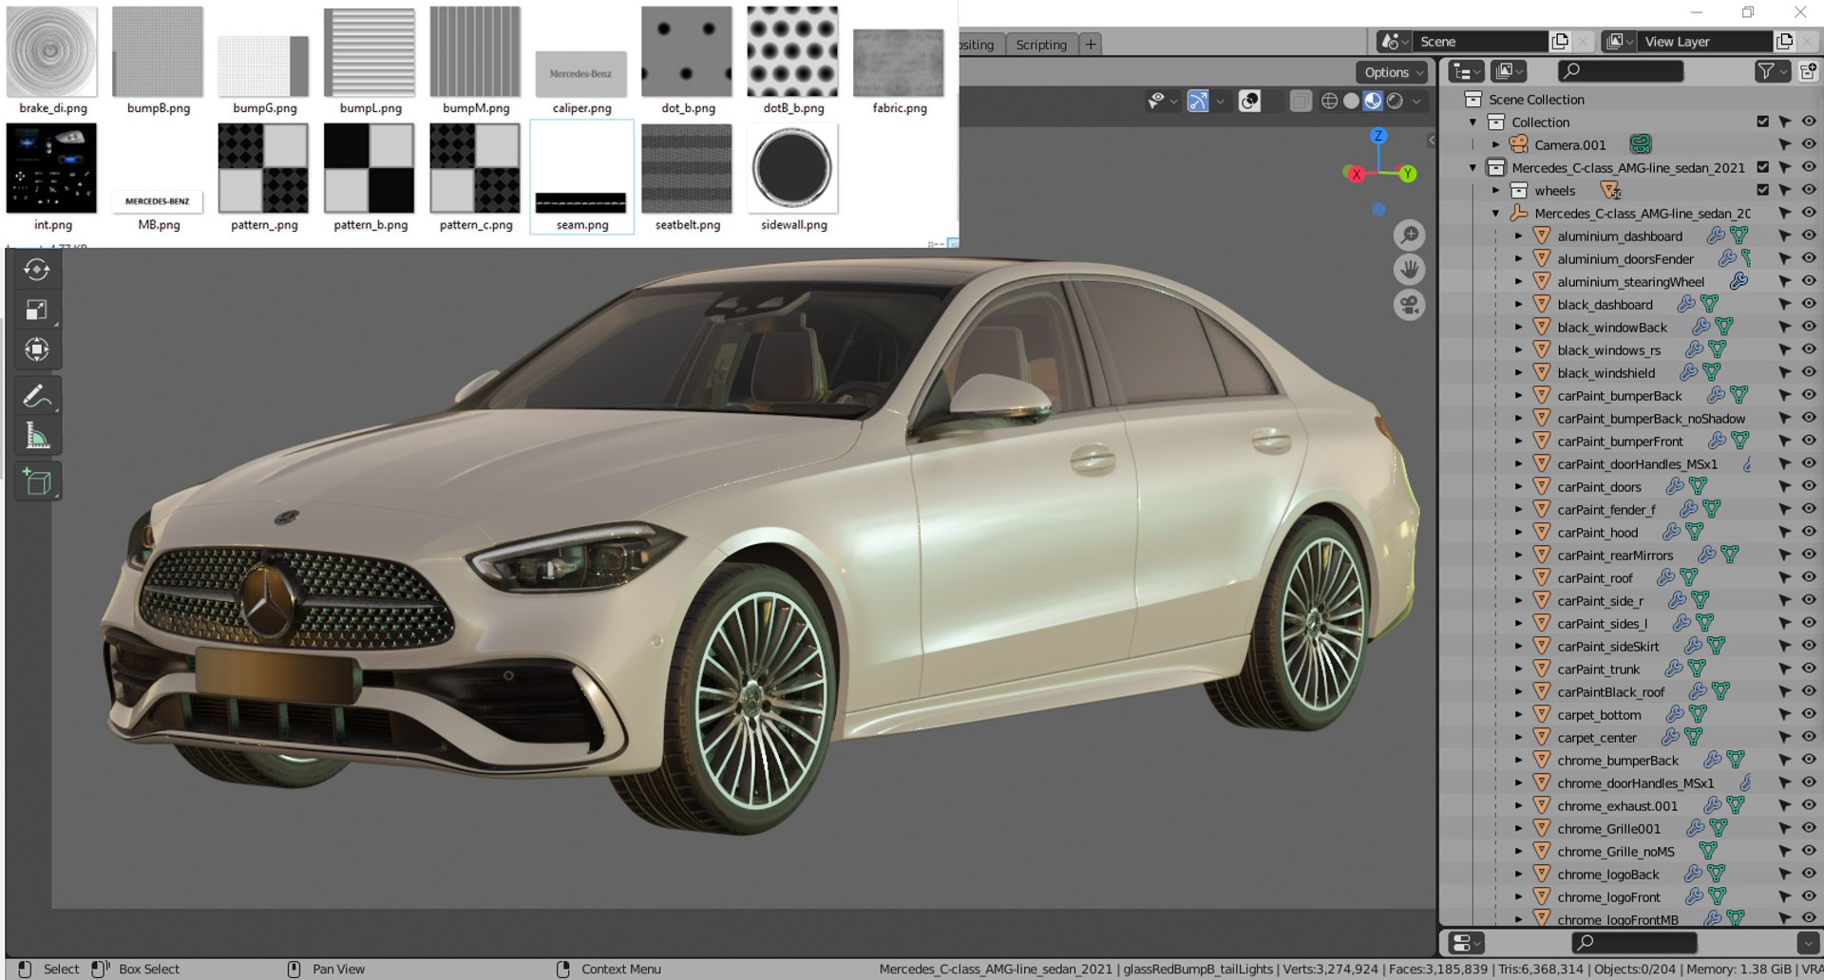Viewport: 1824px width, 980px height.
Task: Click the mesh data icon on black_dashboard
Action: 1709,304
